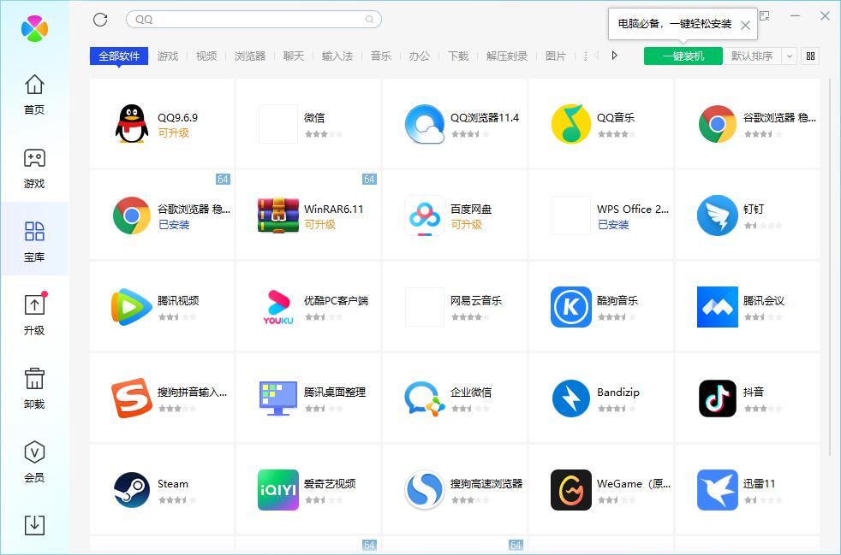Open the download manager sidebar icon
The image size is (841, 555).
point(34,525)
